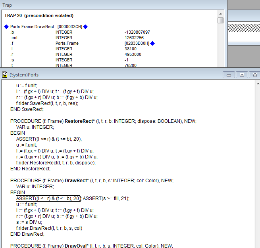
Task: Click the value -1320807097 for .b
Action: tap(137, 32)
